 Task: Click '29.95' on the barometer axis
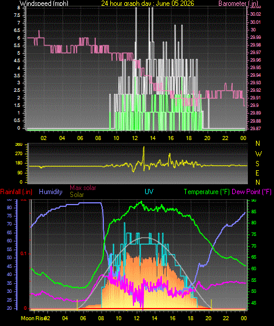[255, 67]
